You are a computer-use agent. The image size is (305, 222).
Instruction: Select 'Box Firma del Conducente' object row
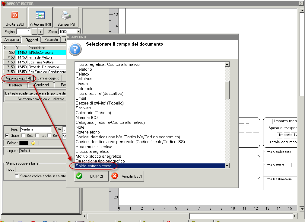(x=35, y=72)
